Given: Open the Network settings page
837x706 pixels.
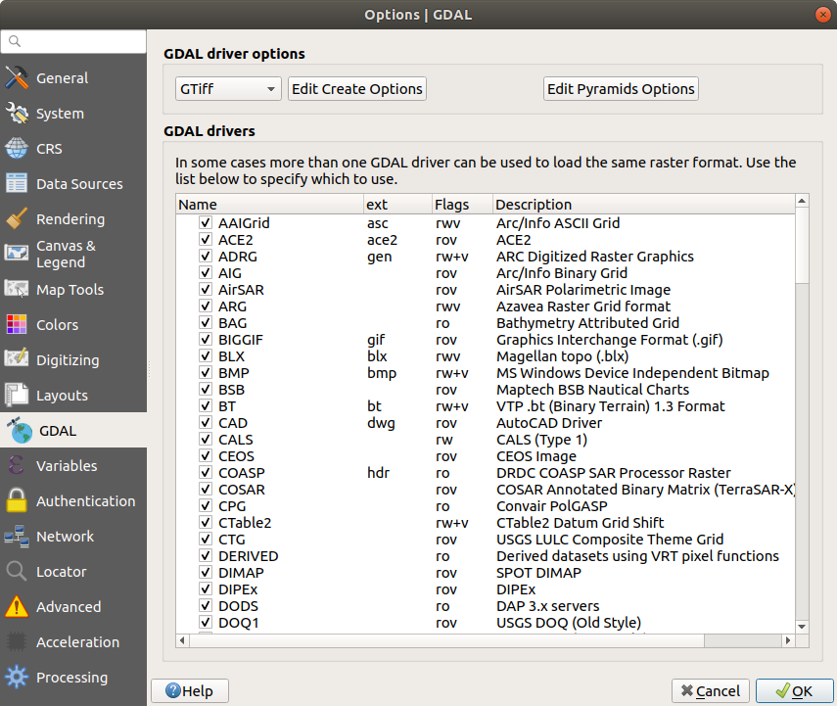Looking at the screenshot, I should pyautogui.click(x=65, y=537).
